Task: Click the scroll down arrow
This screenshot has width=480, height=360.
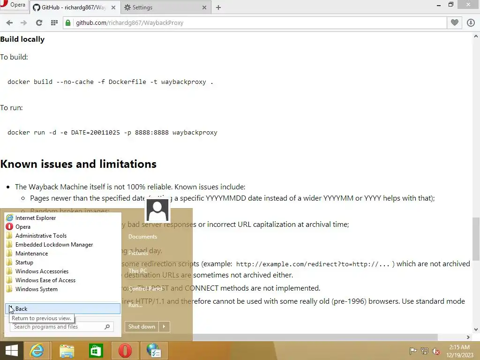Action: coord(476,330)
